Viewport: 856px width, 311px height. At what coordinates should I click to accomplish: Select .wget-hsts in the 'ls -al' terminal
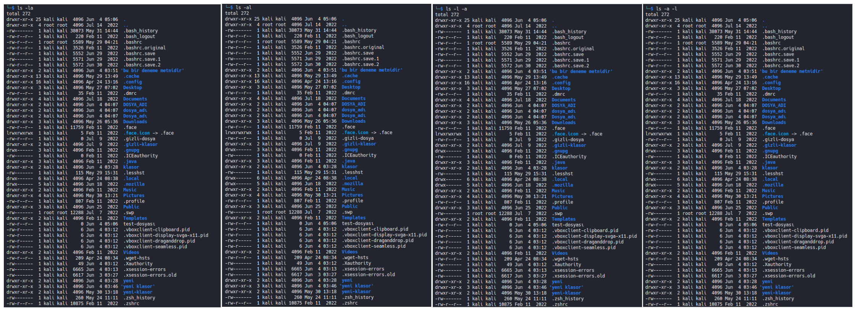tap(355, 258)
